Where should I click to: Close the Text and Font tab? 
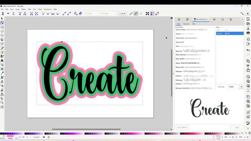pyautogui.click(x=207, y=19)
